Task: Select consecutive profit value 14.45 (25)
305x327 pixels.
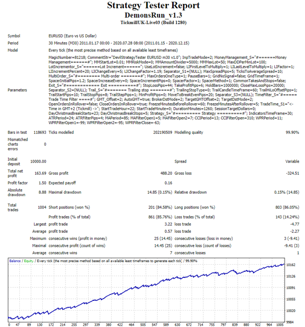Action: click(163, 245)
